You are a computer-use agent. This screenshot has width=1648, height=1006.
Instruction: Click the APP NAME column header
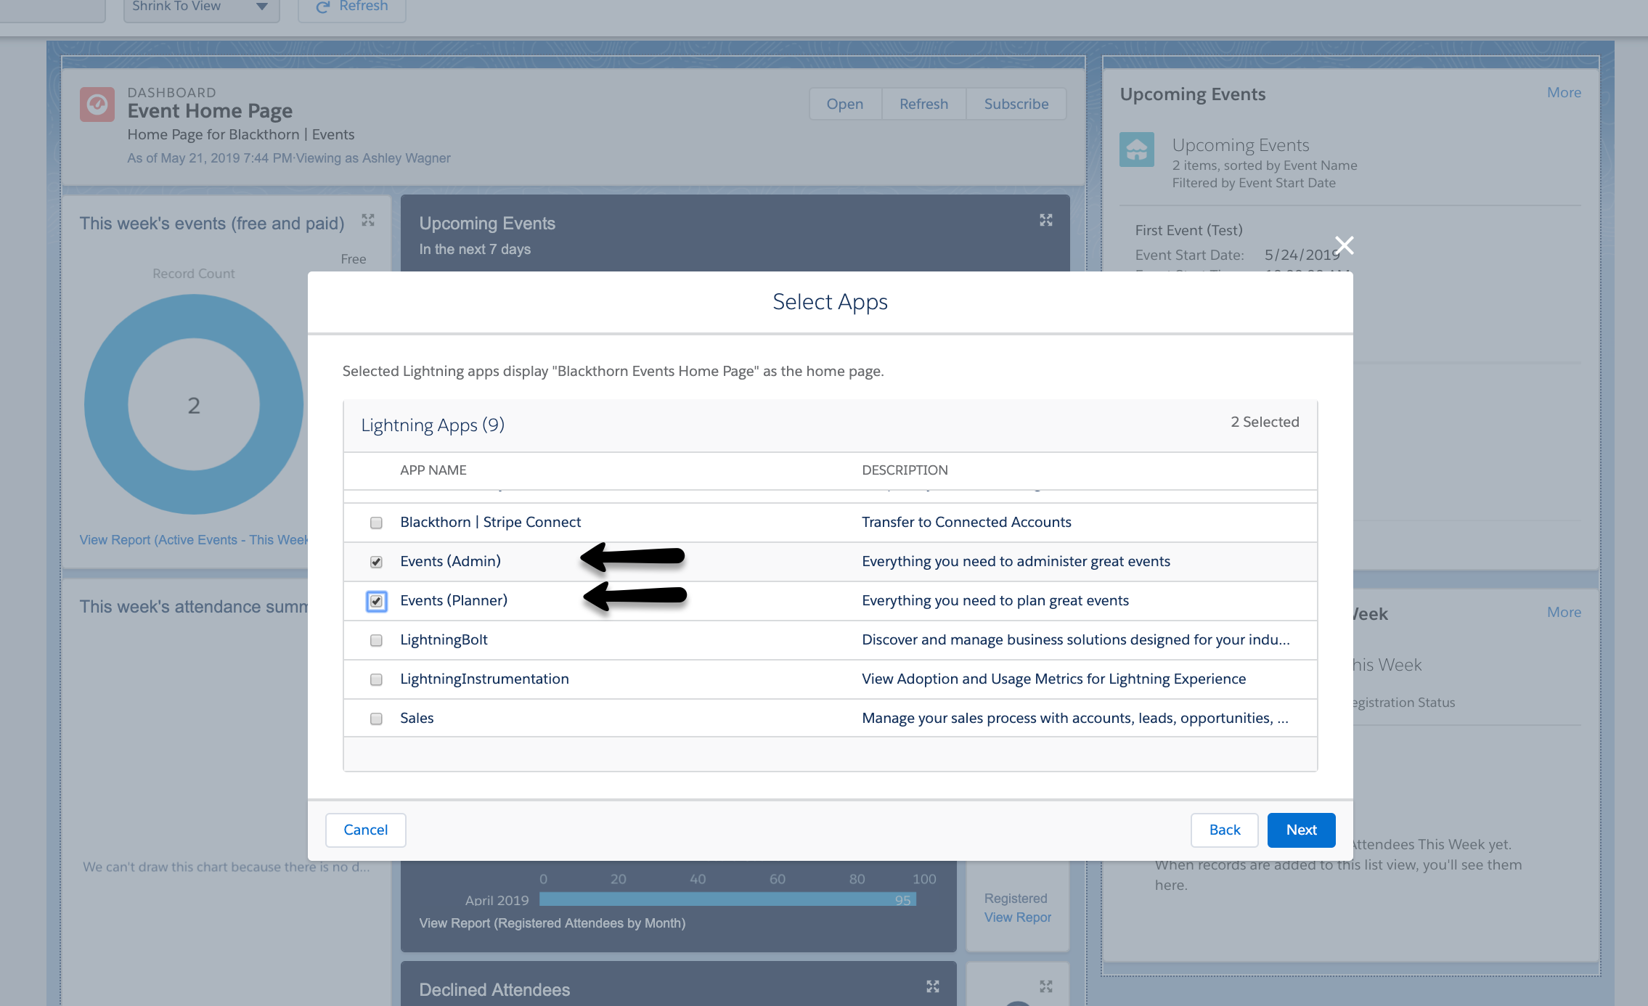pyautogui.click(x=433, y=470)
